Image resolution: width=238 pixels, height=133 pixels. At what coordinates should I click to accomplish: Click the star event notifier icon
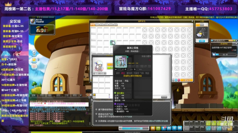34,60
